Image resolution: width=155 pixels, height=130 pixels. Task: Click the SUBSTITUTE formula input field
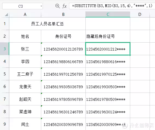point(112,6)
